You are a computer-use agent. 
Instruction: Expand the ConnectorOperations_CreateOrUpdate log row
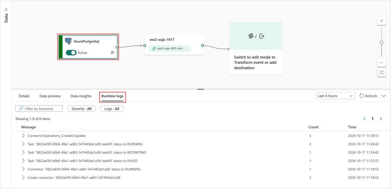[23, 136]
